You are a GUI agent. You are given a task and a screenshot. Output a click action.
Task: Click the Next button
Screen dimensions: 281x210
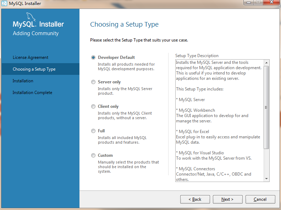click(227, 199)
